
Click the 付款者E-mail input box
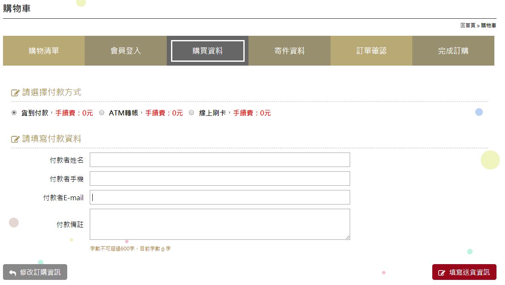(x=220, y=197)
